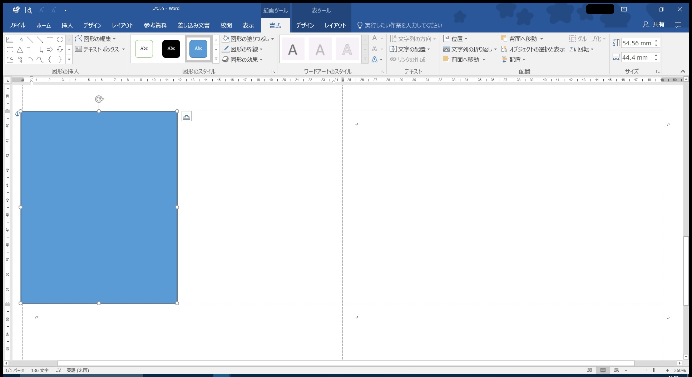
Task: Click the Tell me what to do box
Action: 400,25
